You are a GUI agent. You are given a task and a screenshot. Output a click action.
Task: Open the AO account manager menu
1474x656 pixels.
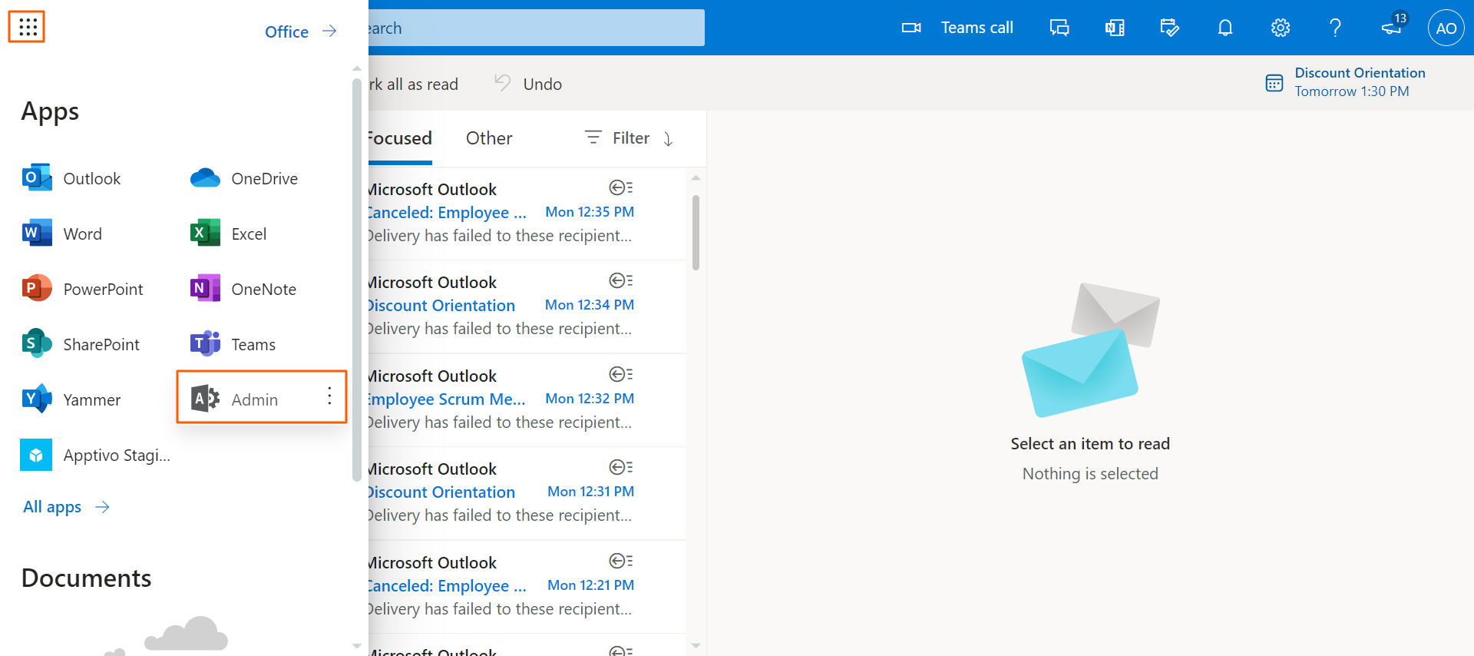(1446, 28)
